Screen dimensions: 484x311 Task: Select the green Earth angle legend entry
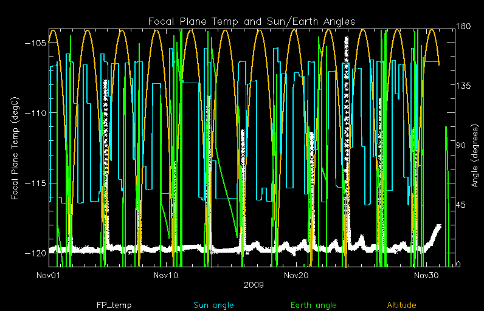pos(313,305)
